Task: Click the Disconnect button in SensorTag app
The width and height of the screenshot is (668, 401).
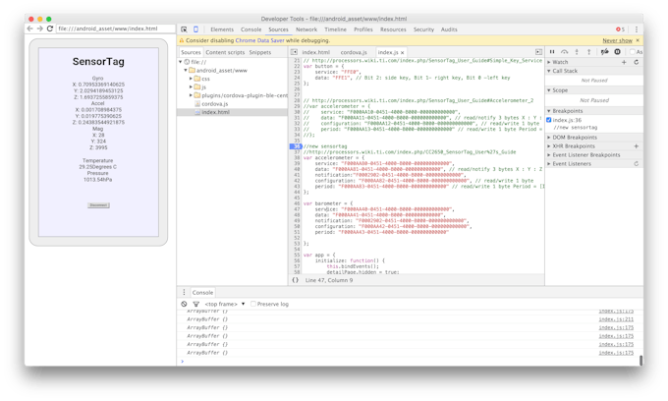Action: pos(98,205)
